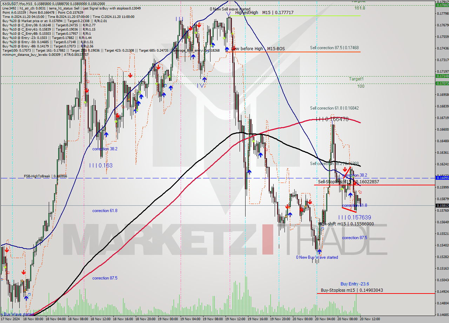Click the '20 Nov 12:00' time label
Screen dimensions: 449x323
(370, 319)
